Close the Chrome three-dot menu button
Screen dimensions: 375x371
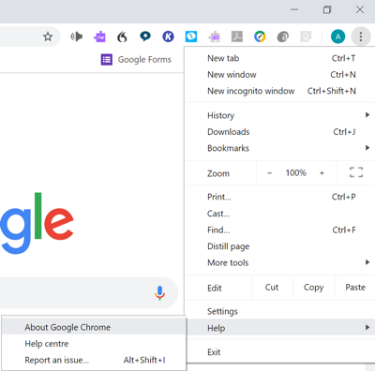(x=361, y=37)
